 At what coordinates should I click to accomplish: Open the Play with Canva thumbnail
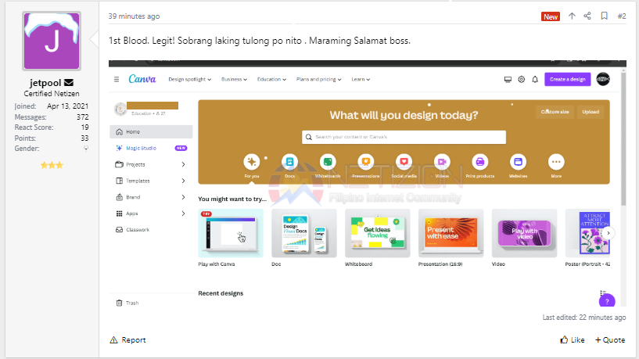click(231, 233)
